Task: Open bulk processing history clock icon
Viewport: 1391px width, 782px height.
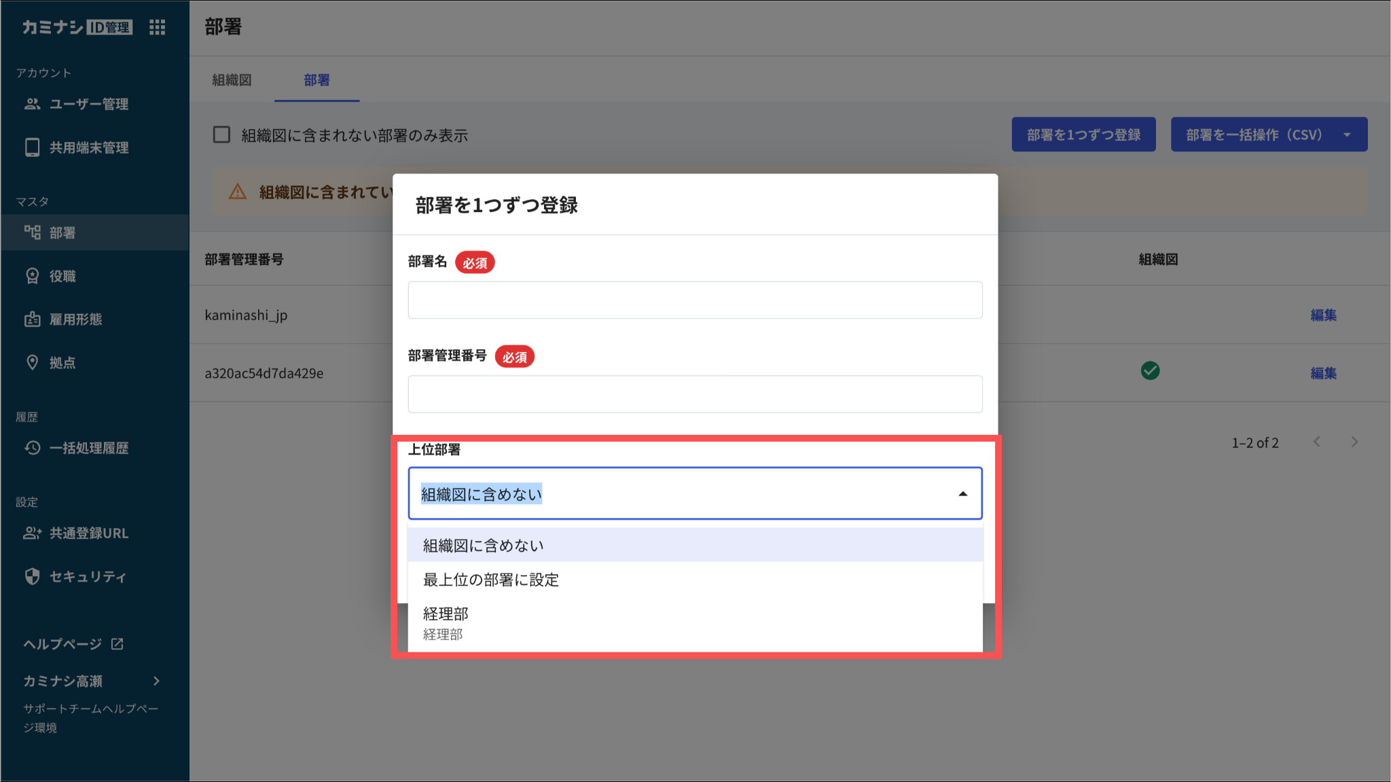Action: pyautogui.click(x=32, y=448)
